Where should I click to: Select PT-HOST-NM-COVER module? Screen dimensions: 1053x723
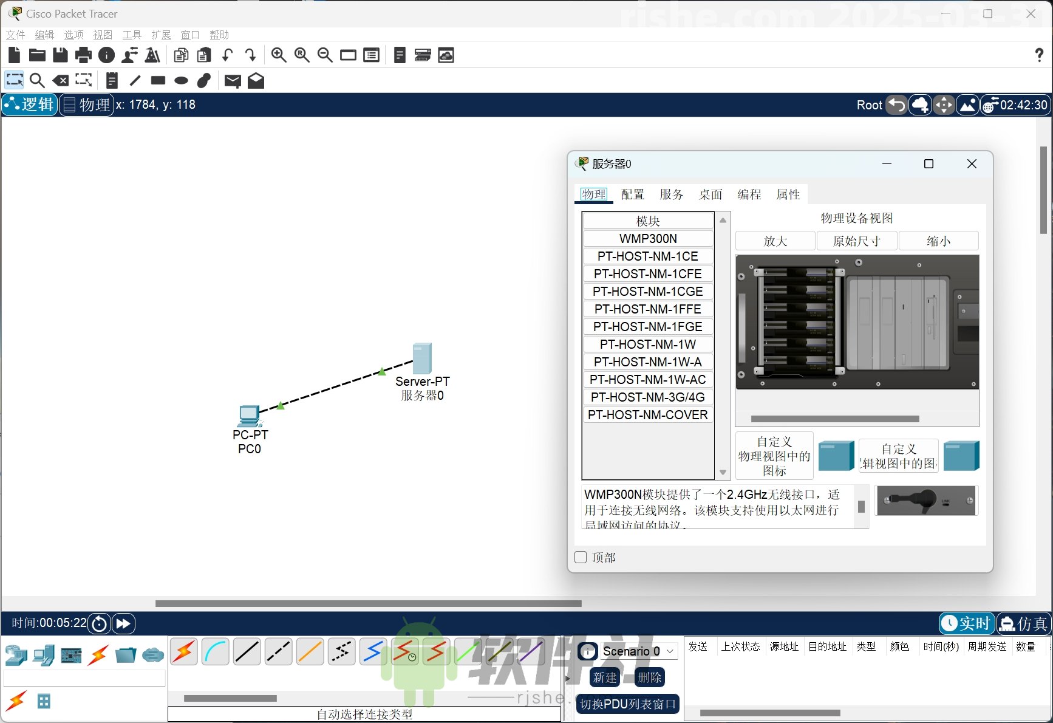tap(648, 415)
